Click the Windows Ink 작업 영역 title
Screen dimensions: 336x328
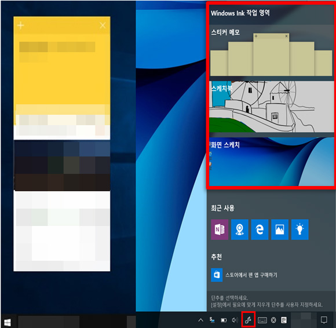[240, 13]
